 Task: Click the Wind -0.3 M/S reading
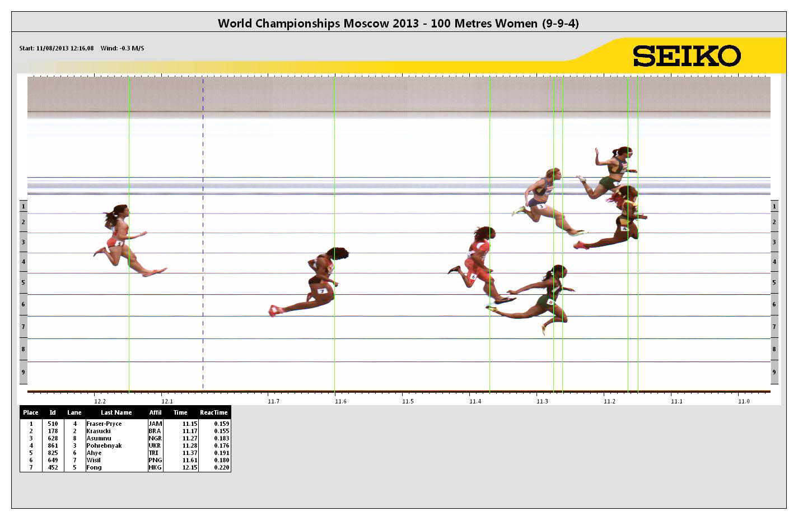122,48
